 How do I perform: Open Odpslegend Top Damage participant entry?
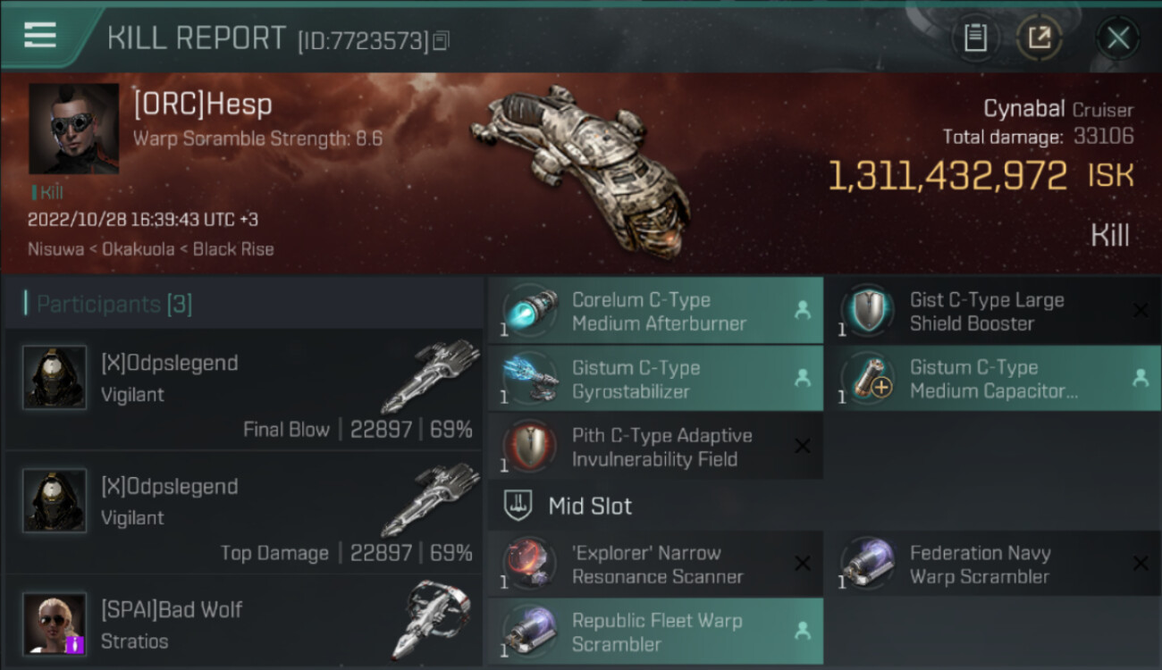pos(243,513)
